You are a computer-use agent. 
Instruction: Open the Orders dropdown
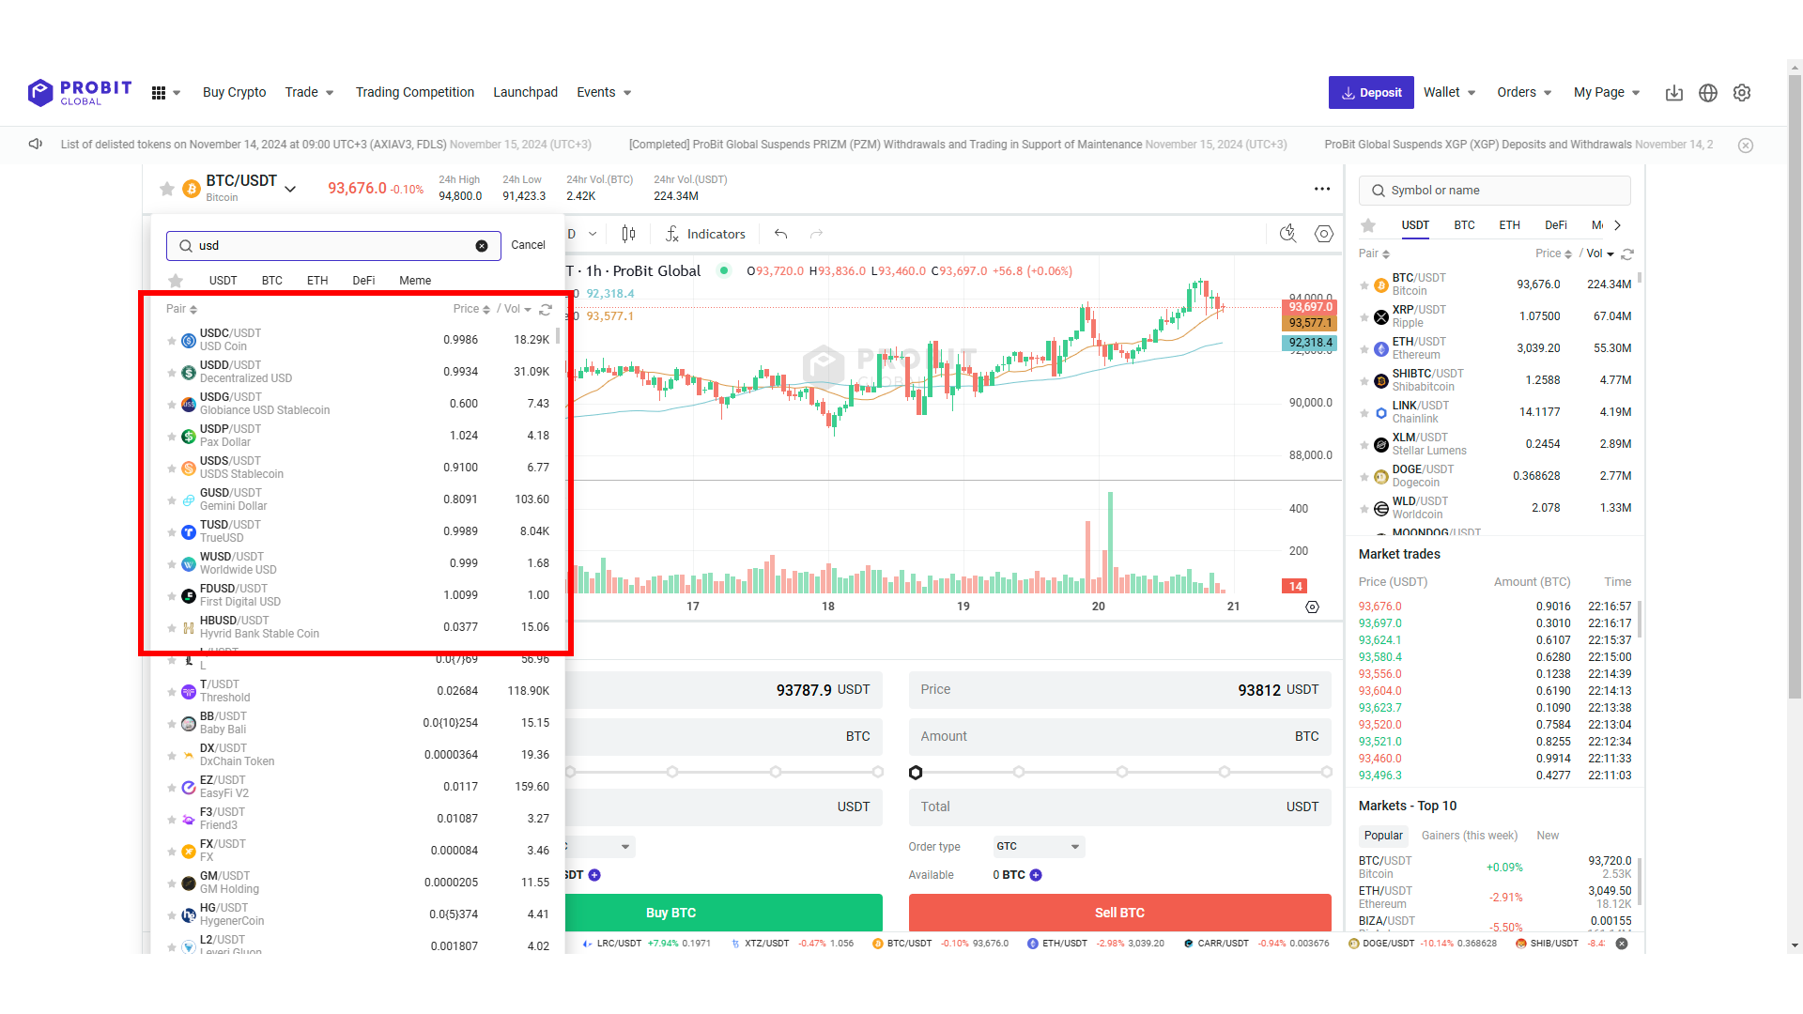1524,92
